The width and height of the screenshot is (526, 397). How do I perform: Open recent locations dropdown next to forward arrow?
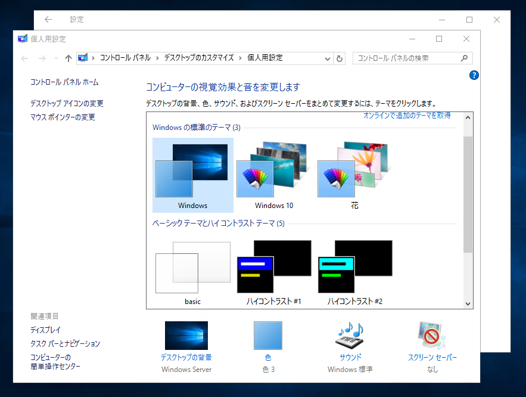(x=56, y=58)
